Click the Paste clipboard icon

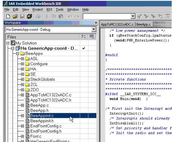pos(61,16)
